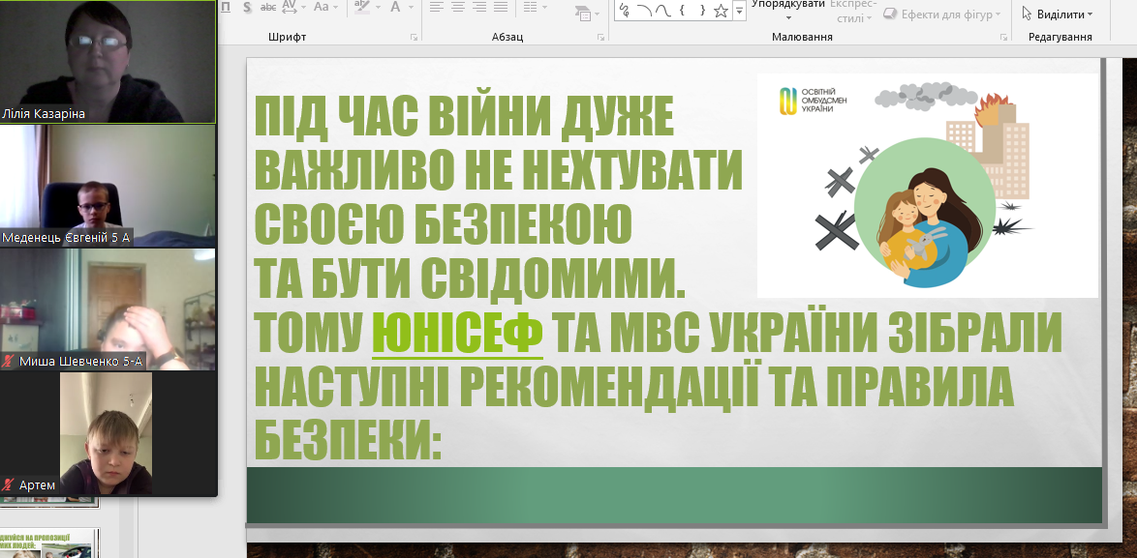The height and width of the screenshot is (558, 1137).
Task: Open Ефекти для фігур menu
Action: pos(942,15)
